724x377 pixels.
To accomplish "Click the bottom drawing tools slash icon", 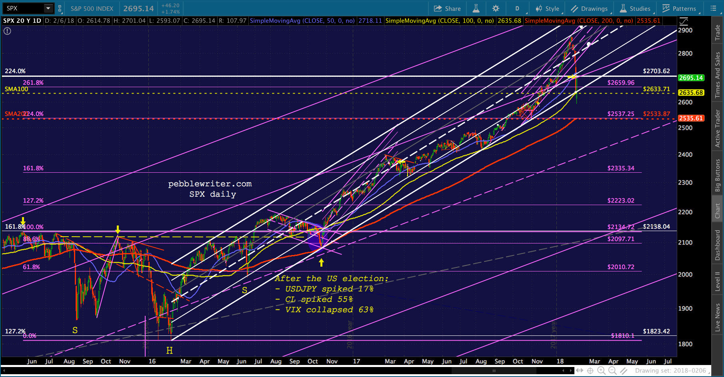I will [x=624, y=371].
